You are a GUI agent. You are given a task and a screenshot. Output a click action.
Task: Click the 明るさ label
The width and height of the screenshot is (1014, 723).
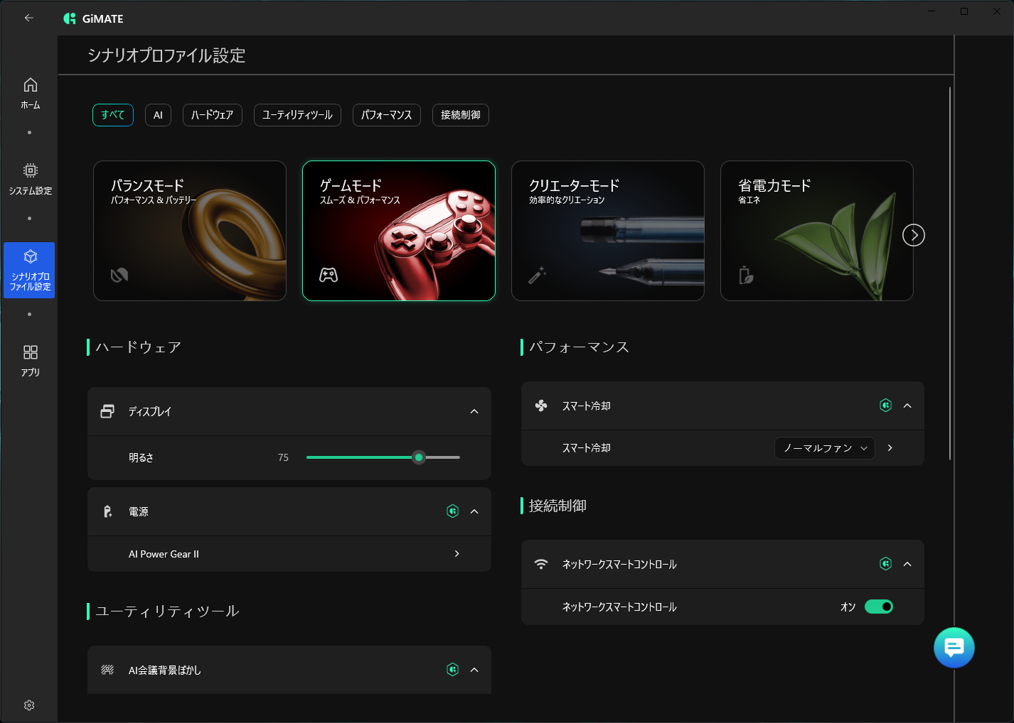[x=141, y=458]
